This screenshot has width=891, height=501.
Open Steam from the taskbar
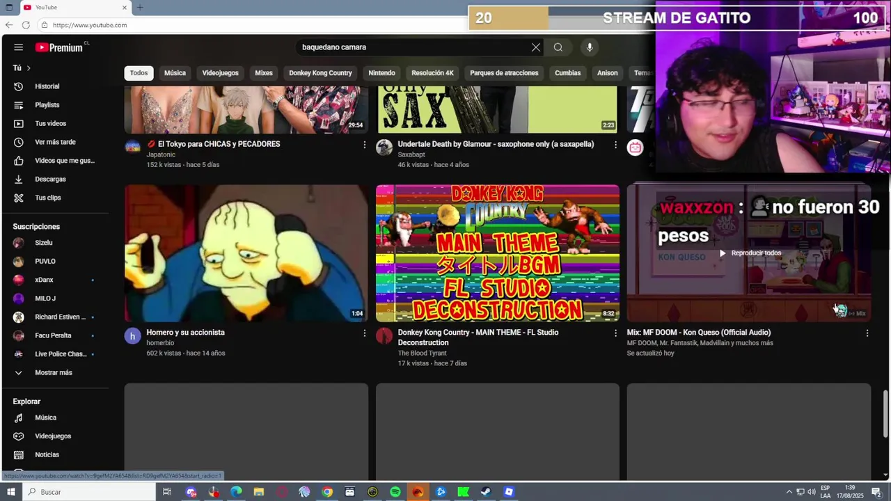point(486,492)
